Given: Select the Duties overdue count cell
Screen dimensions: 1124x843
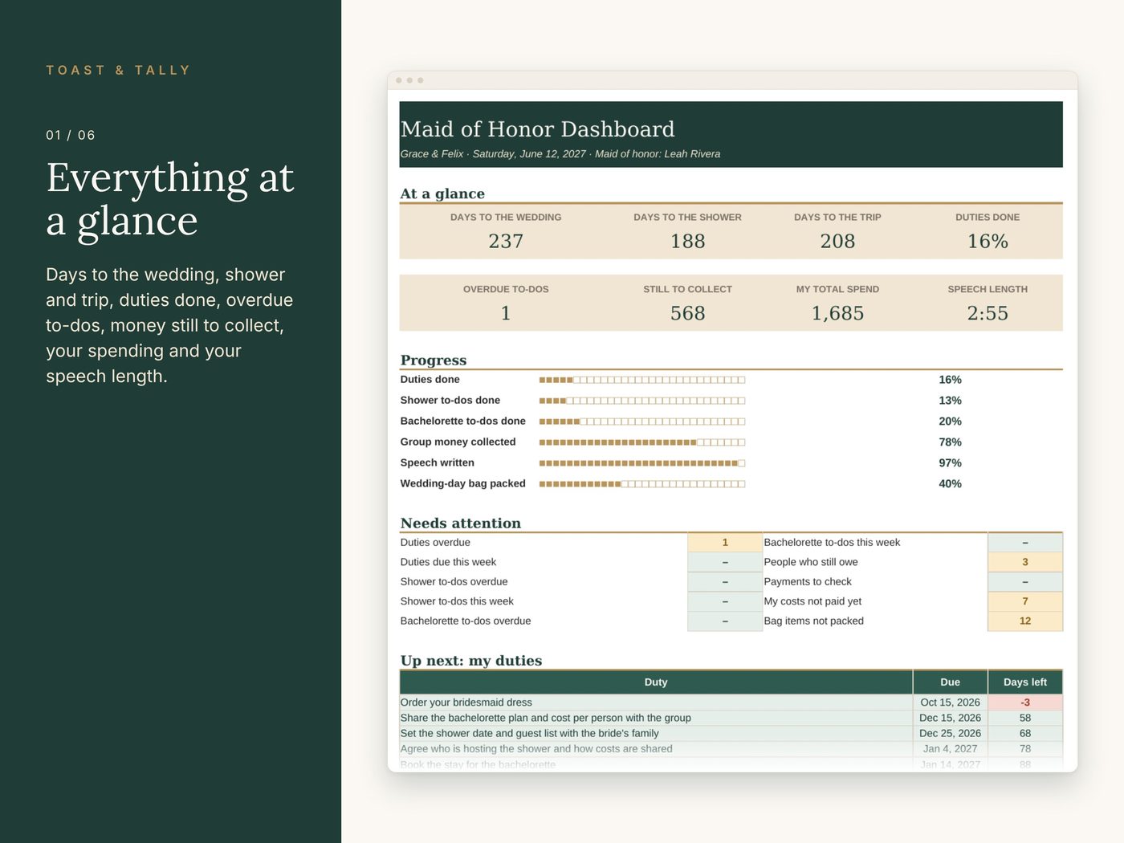Looking at the screenshot, I should 725,543.
